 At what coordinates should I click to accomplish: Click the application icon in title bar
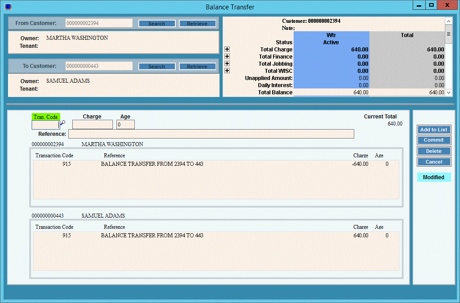tap(8, 7)
